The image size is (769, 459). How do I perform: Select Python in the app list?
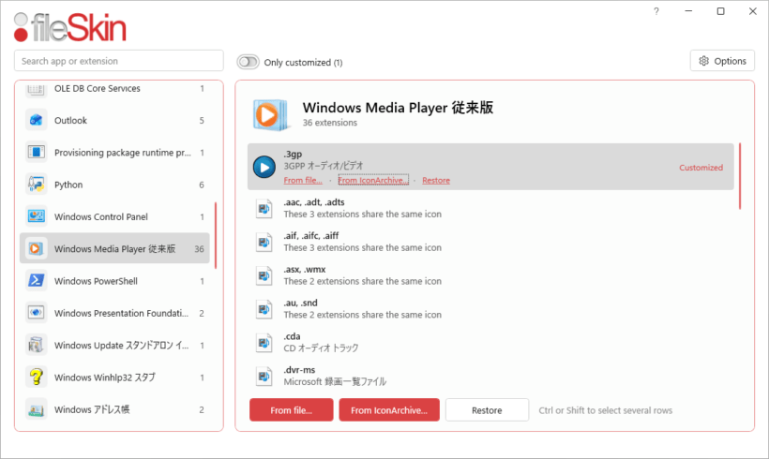coord(114,185)
